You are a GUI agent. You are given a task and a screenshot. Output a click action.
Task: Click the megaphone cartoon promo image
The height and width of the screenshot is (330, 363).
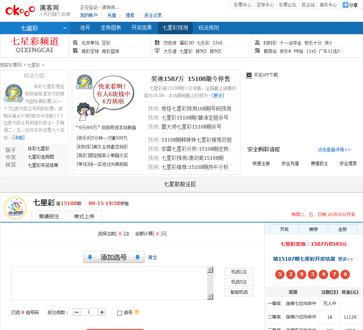(105, 98)
